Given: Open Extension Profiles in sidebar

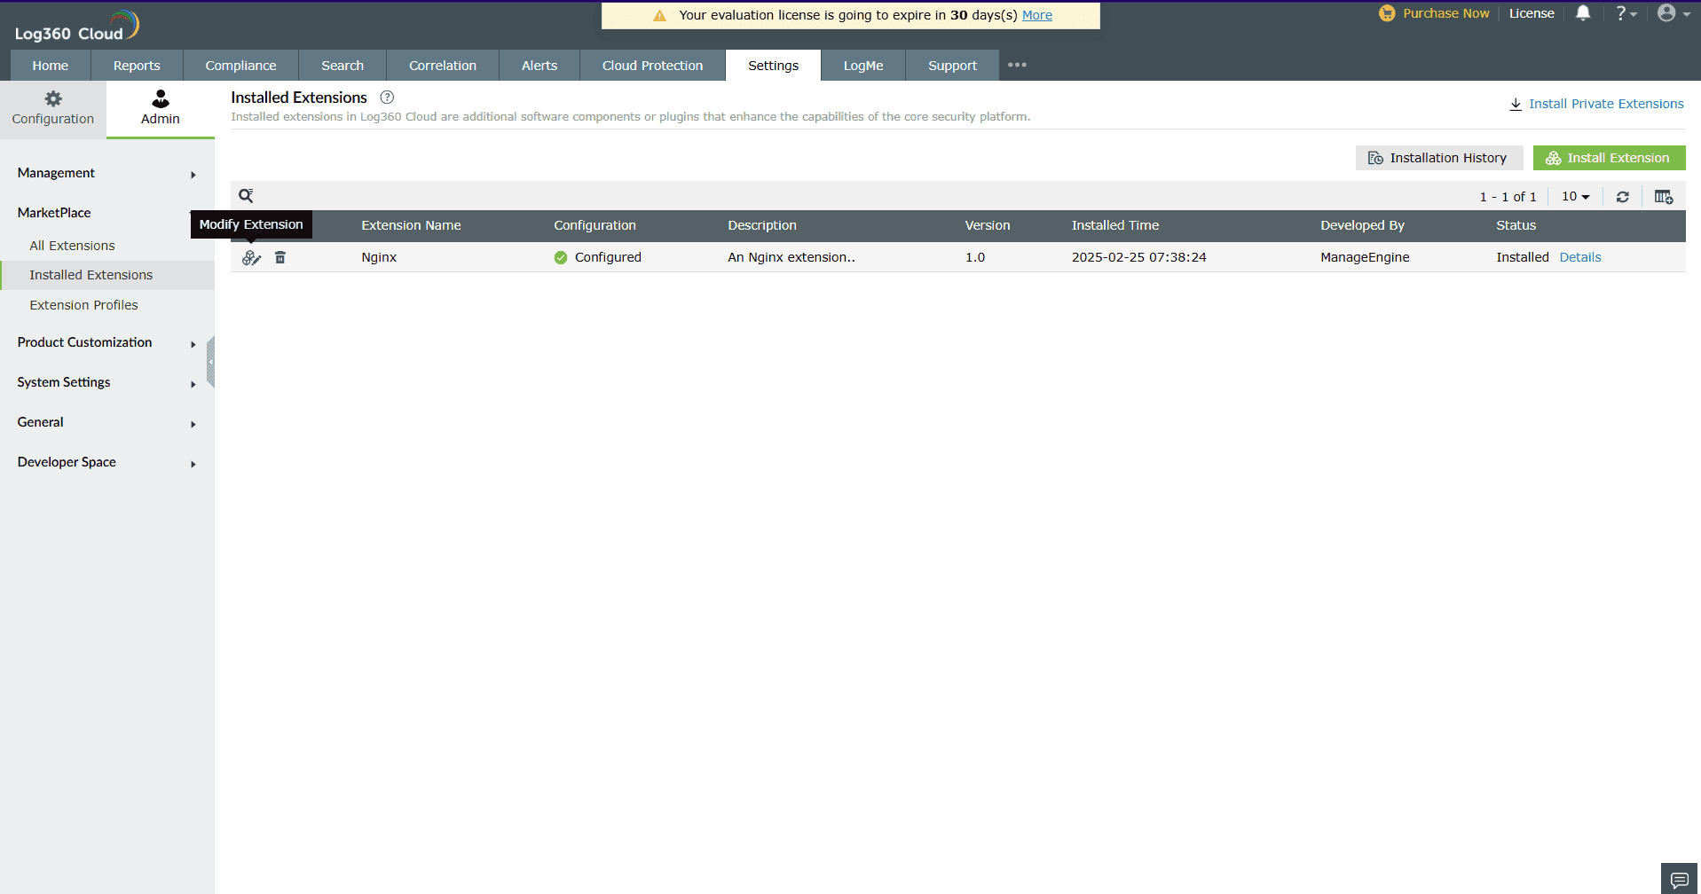Looking at the screenshot, I should [83, 305].
